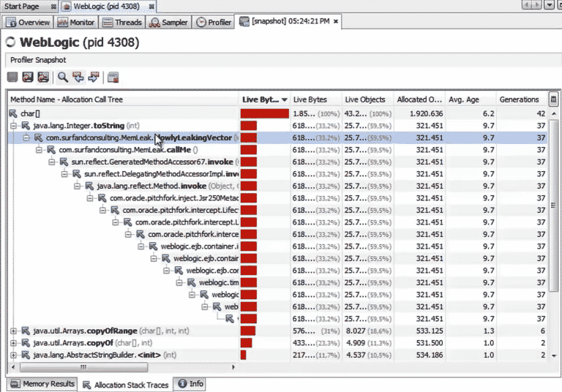Close the Start Page tab
This screenshot has width=562, height=392.
coord(53,7)
